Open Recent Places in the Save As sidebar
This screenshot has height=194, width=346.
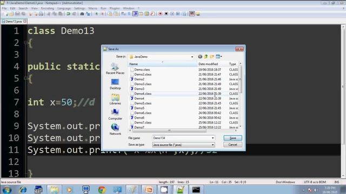click(115, 68)
